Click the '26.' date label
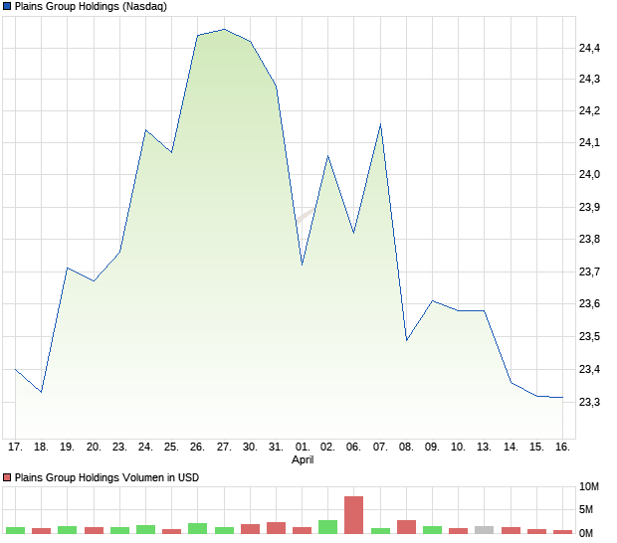 (197, 448)
